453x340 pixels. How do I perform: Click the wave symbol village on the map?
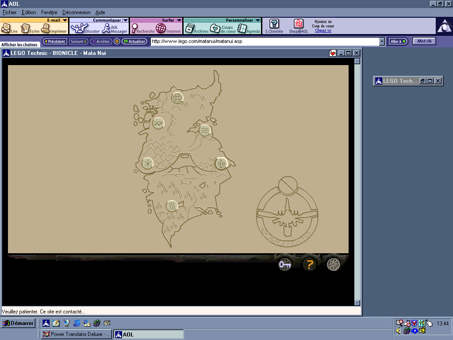(205, 130)
